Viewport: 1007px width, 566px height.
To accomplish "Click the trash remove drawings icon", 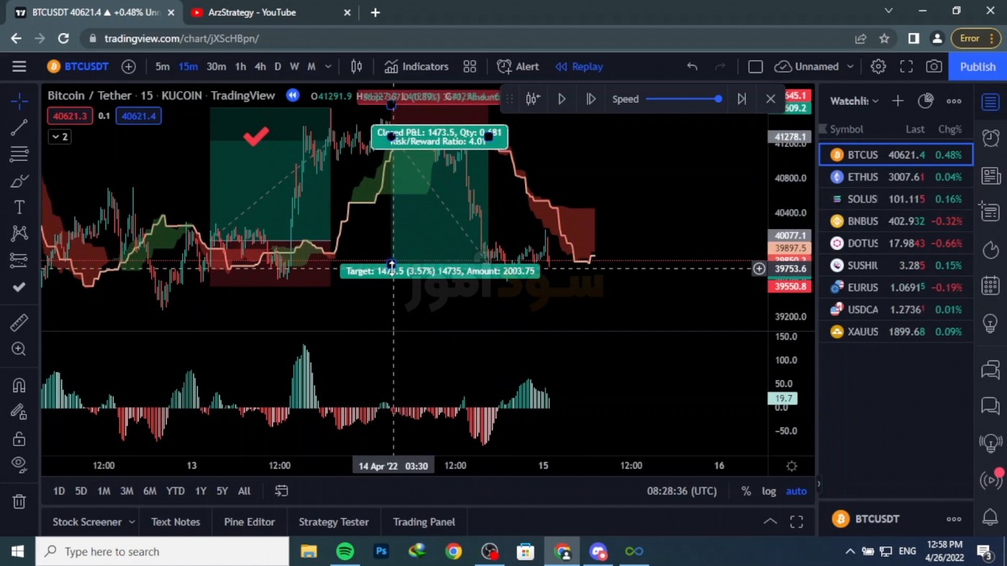I will coord(19,501).
